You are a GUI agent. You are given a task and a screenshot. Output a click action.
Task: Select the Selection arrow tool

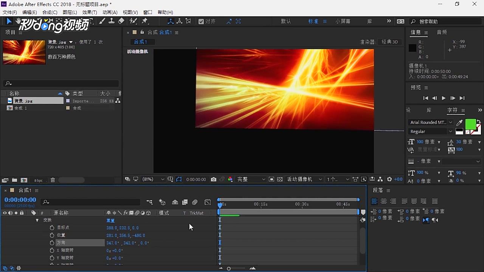click(x=9, y=21)
